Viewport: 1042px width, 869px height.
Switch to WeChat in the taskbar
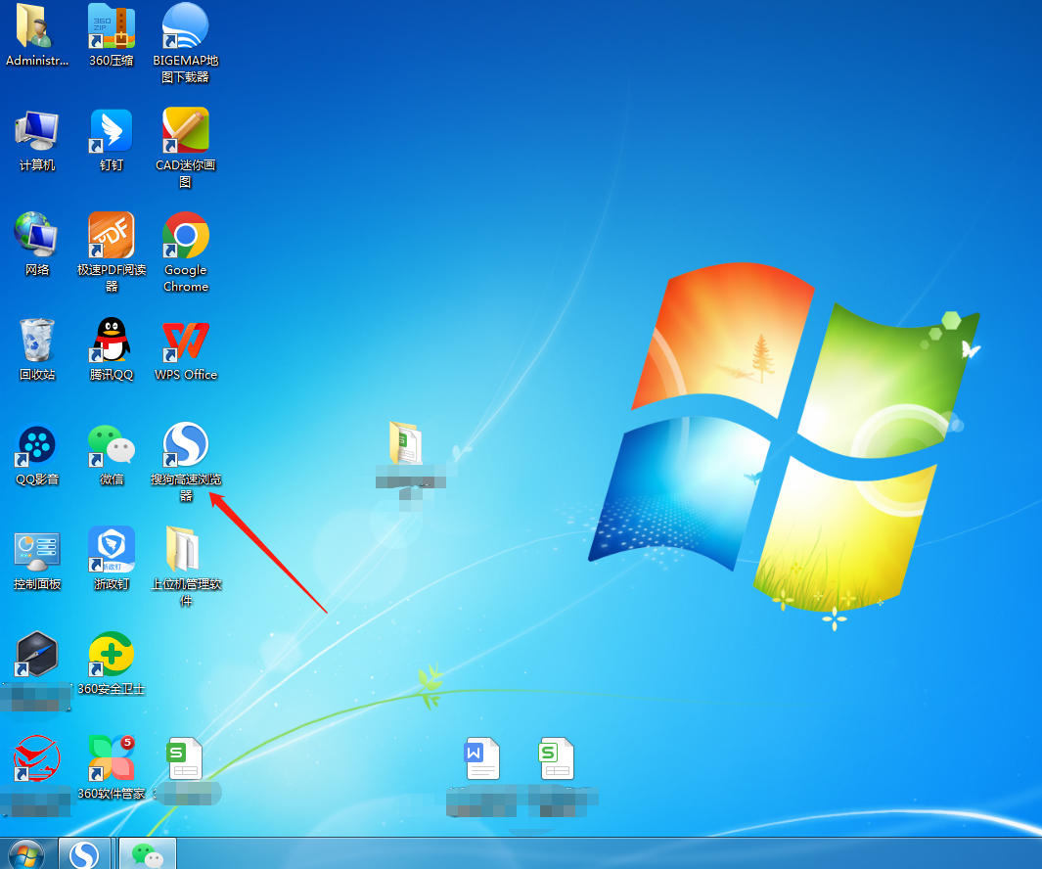point(147,854)
